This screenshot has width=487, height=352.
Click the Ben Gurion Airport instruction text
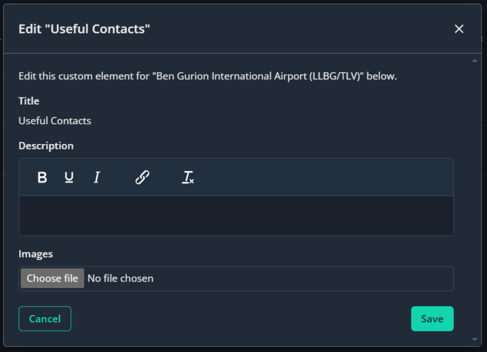[x=208, y=76]
